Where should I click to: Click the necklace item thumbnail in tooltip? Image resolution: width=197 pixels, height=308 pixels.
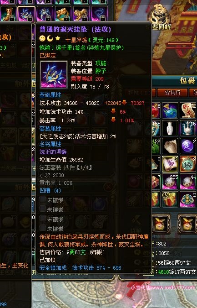(54, 75)
